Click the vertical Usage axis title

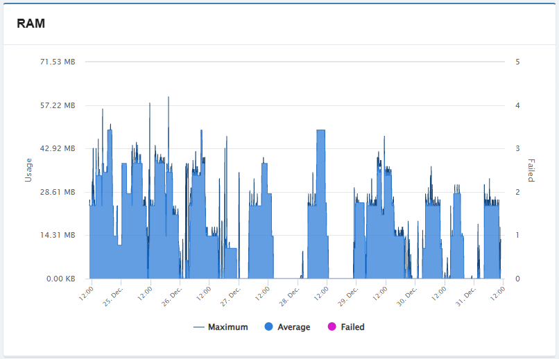click(x=28, y=170)
